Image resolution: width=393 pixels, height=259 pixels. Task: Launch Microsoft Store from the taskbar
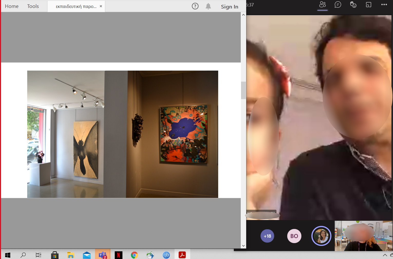click(55, 255)
